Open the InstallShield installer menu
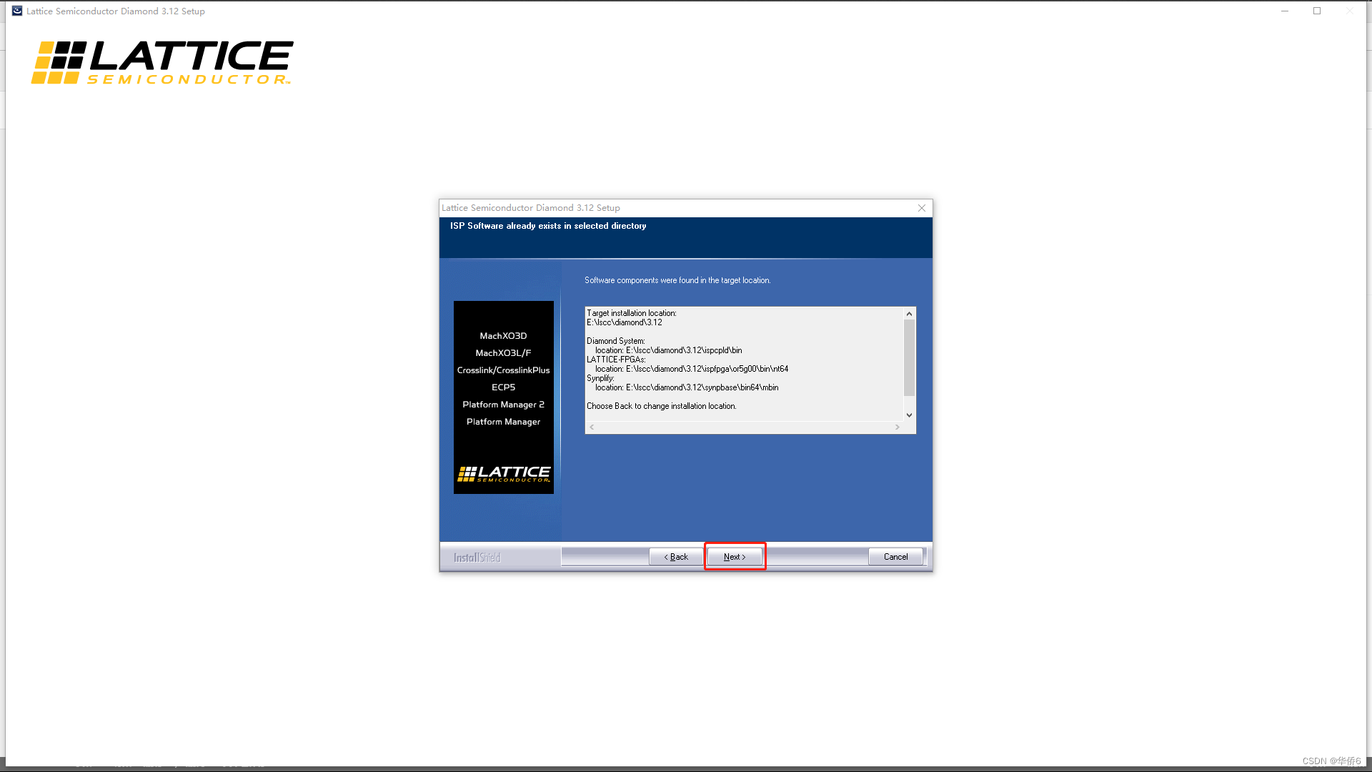Viewport: 1372px width, 772px height. [x=476, y=557]
